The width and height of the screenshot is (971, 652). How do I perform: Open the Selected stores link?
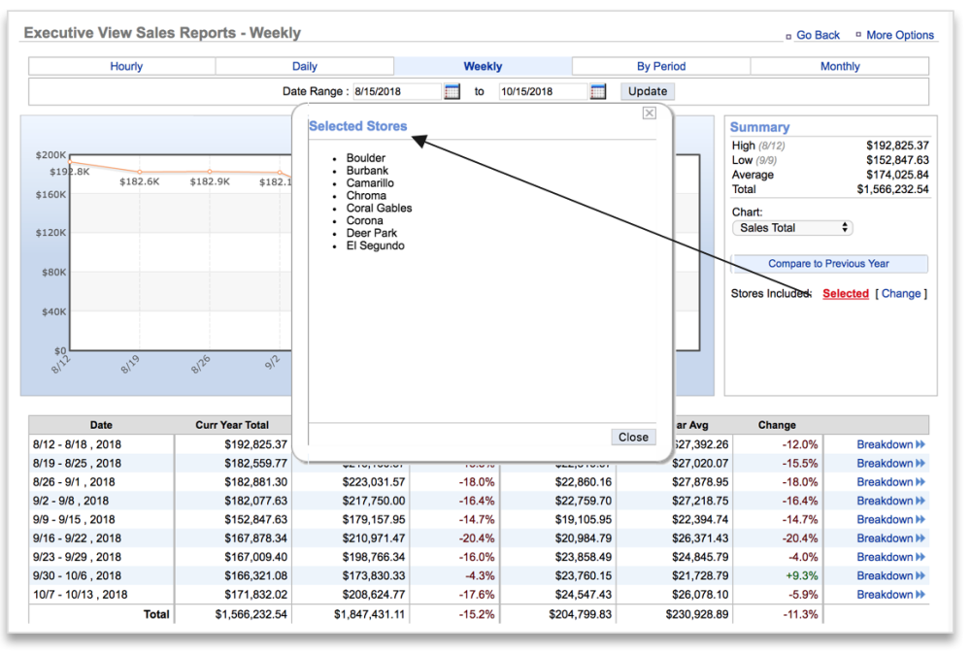(845, 293)
